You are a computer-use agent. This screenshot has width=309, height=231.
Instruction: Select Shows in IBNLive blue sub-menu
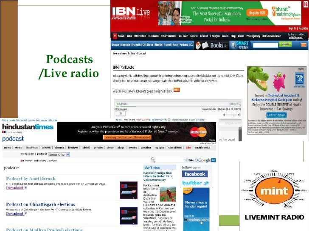(x=115, y=45)
